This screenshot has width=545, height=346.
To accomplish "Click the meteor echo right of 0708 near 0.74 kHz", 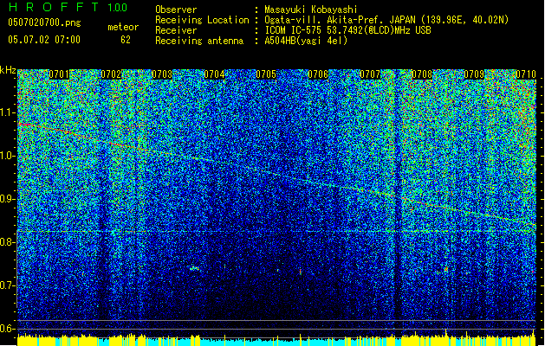I will 446,269.
